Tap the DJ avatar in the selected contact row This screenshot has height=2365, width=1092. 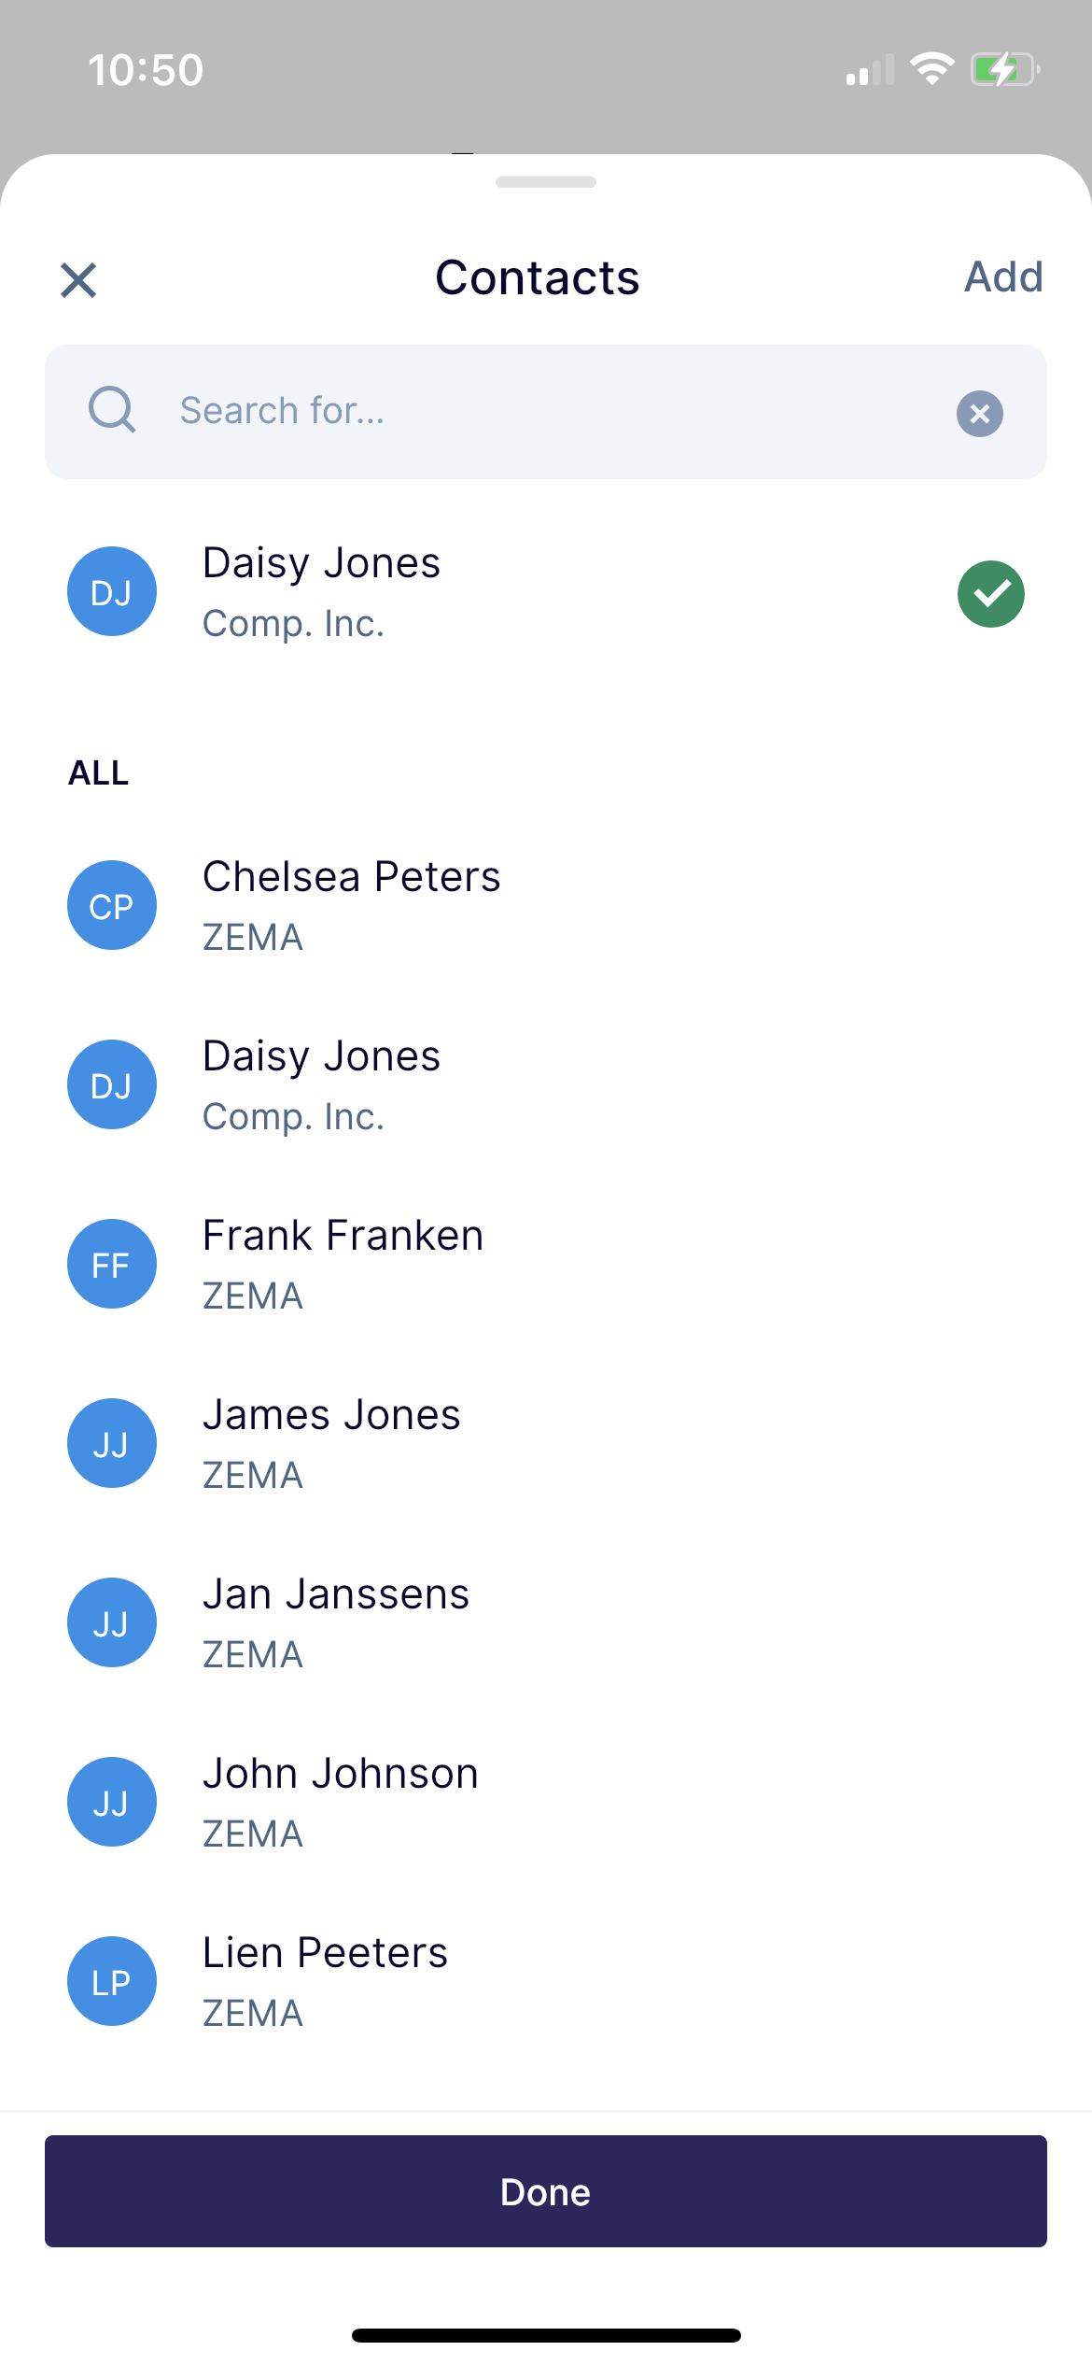coord(112,591)
